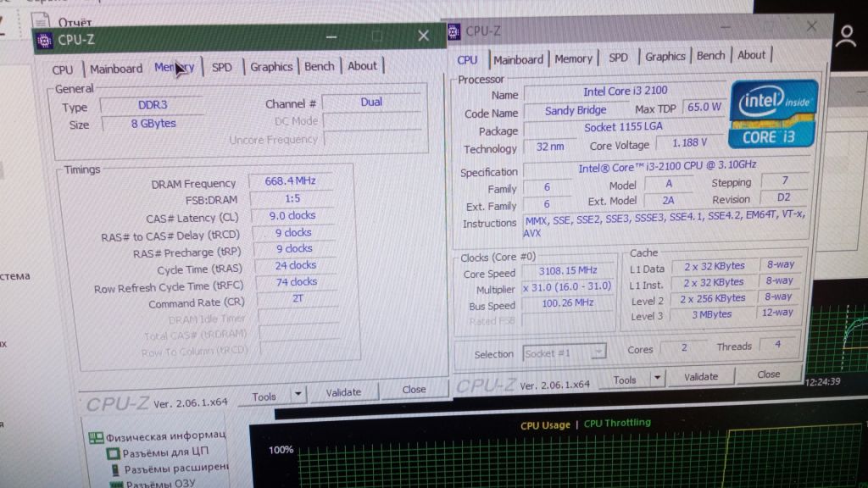Click the CPU Throttling graph label
The height and width of the screenshot is (488, 868).
point(617,424)
